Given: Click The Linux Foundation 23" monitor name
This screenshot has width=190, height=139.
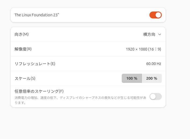Looking at the screenshot, I should [x=37, y=15].
